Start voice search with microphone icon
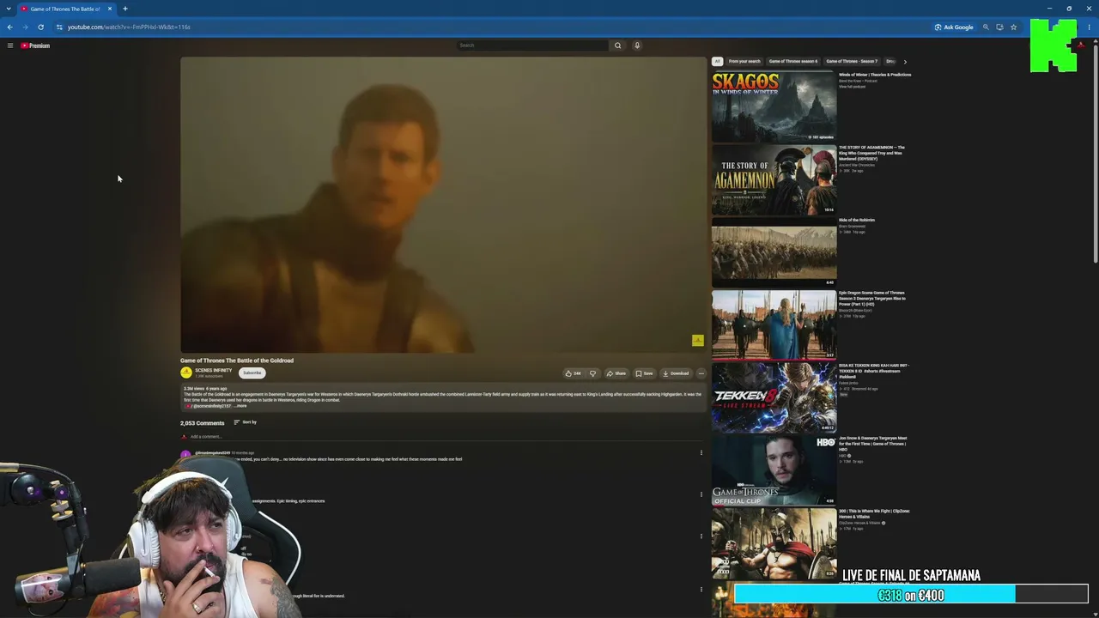The image size is (1099, 618). pyautogui.click(x=637, y=45)
